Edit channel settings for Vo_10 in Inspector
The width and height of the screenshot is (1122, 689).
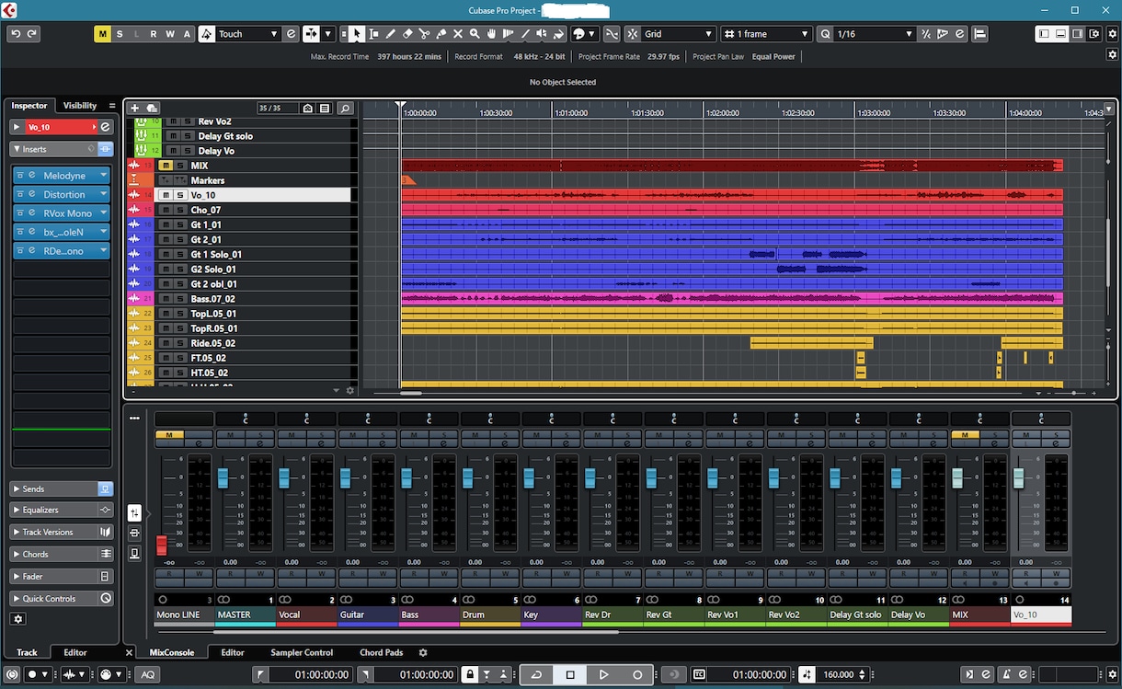pyautogui.click(x=106, y=127)
